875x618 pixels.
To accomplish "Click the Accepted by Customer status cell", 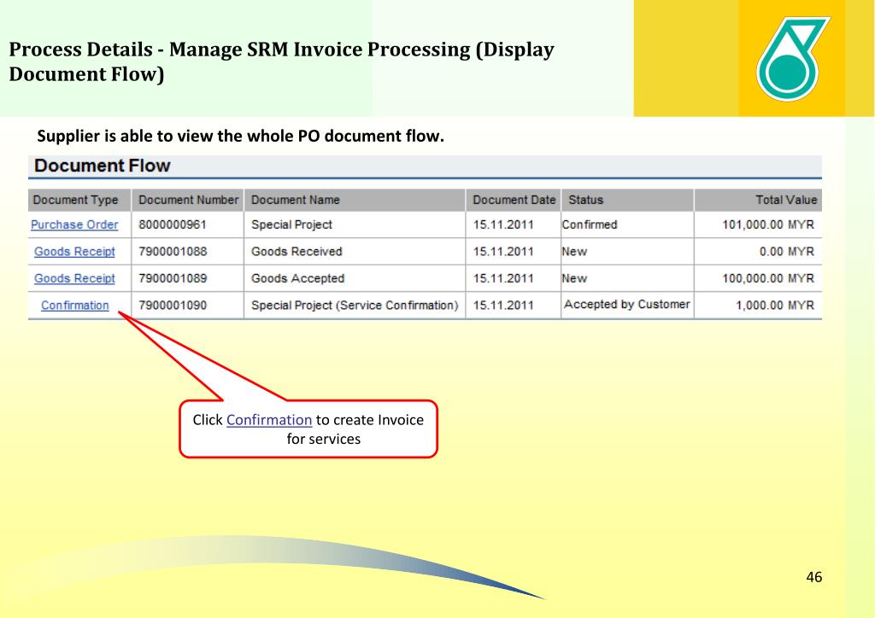I will pos(626,304).
